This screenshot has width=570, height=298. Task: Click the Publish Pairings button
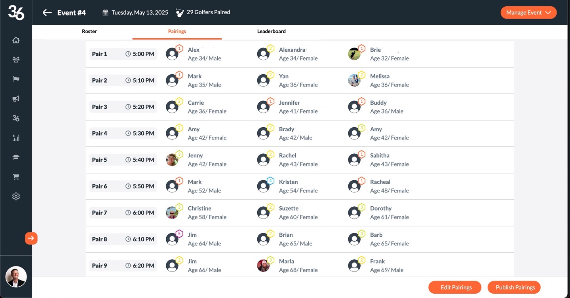point(514,287)
